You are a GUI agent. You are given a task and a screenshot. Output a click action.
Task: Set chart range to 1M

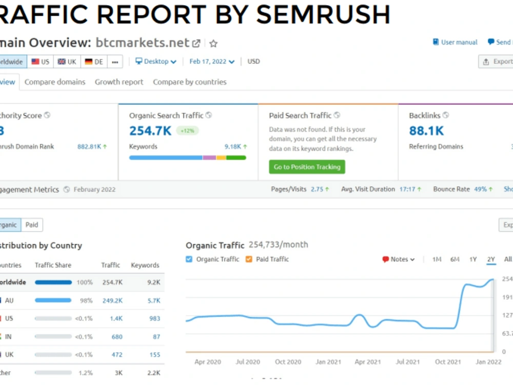click(437, 259)
